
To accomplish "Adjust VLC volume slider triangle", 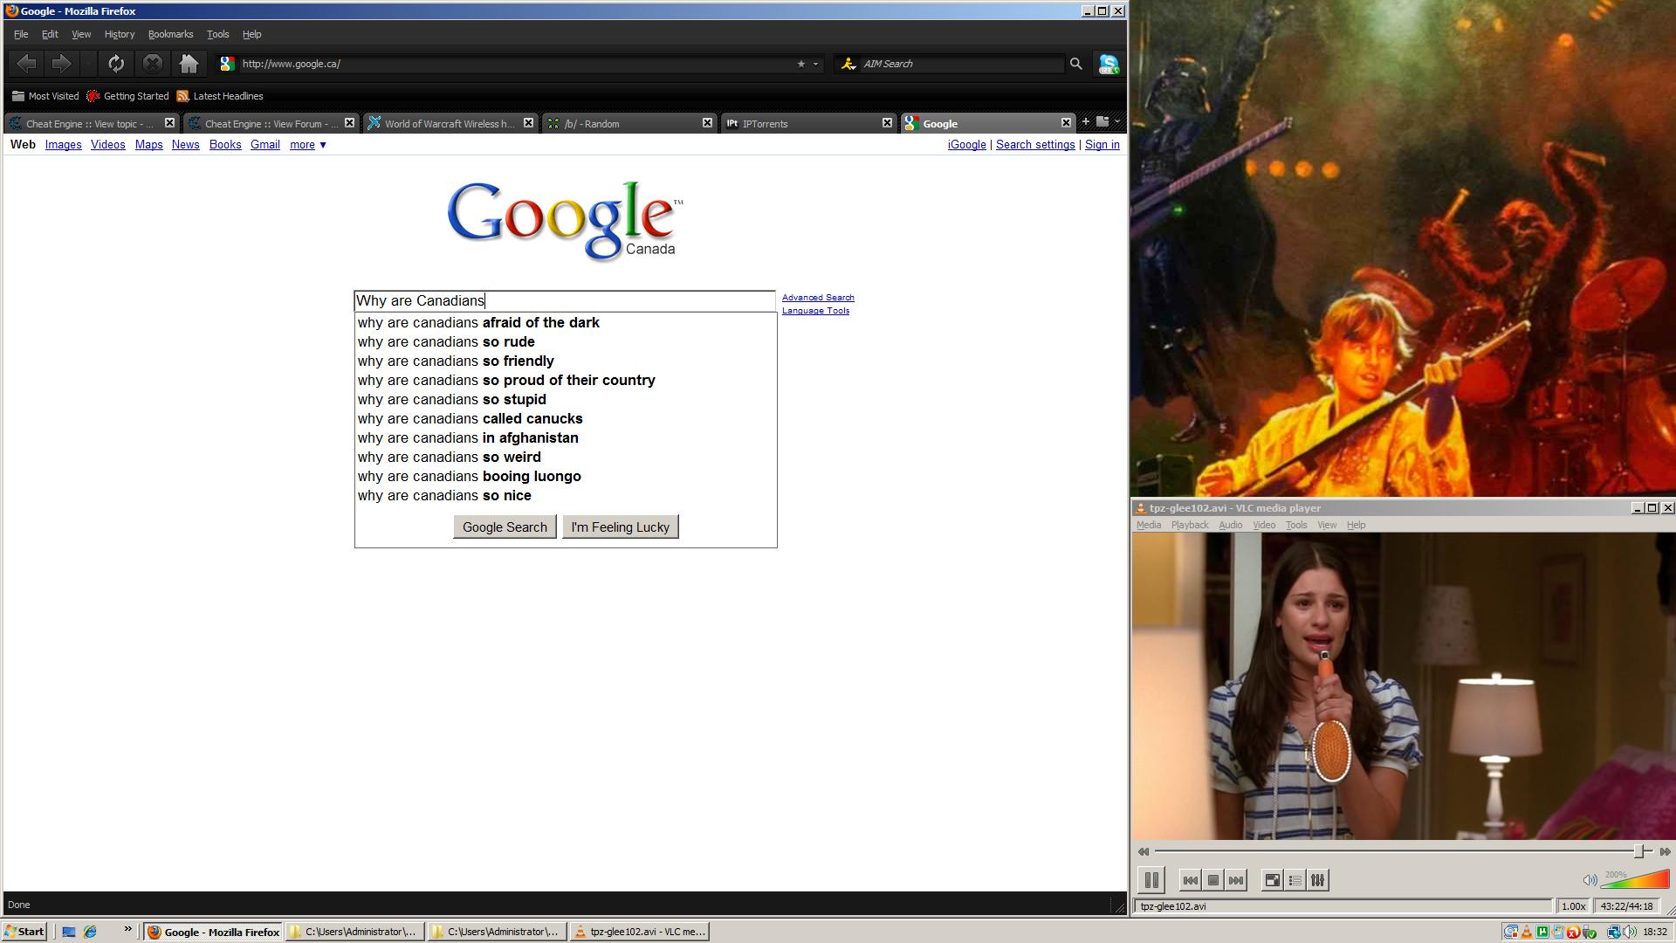I will (x=1637, y=878).
